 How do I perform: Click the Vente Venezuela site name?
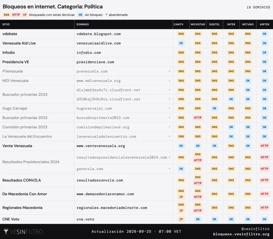click(17, 146)
